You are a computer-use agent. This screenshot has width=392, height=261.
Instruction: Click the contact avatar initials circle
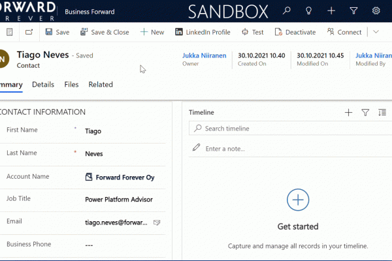3,59
